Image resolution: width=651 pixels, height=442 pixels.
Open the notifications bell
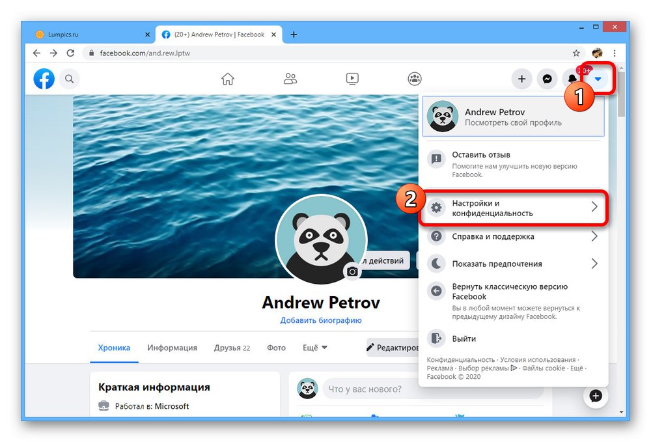pyautogui.click(x=572, y=79)
